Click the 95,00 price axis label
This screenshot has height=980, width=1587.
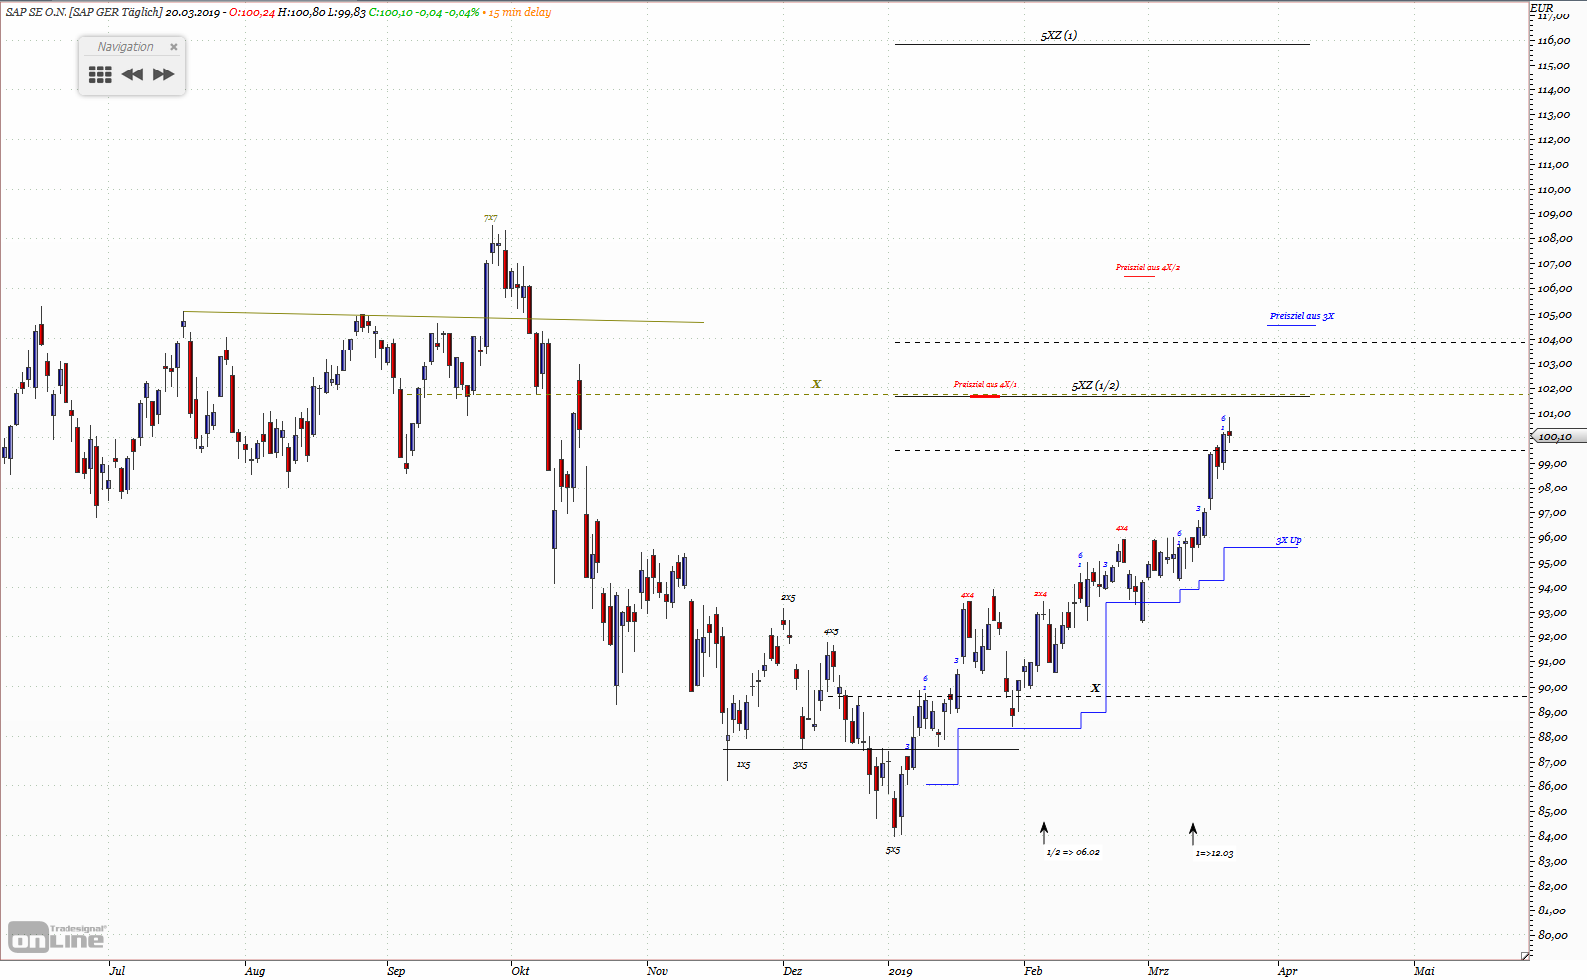(1553, 562)
